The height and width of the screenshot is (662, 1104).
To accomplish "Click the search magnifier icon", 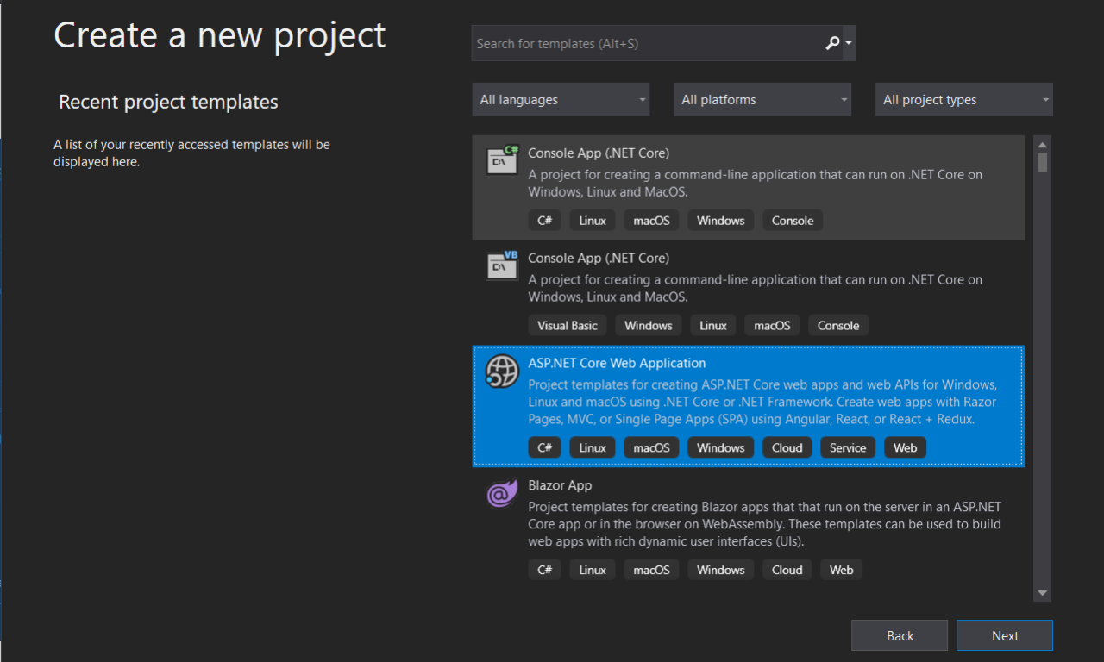I will point(832,43).
